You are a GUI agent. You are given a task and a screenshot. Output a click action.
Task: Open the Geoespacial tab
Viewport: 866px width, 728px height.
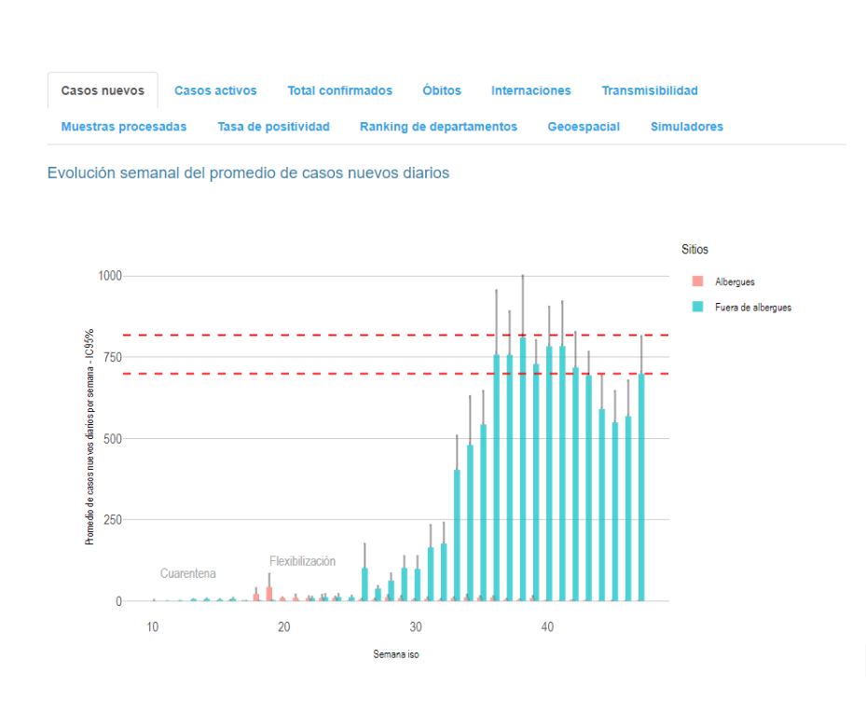coord(584,127)
